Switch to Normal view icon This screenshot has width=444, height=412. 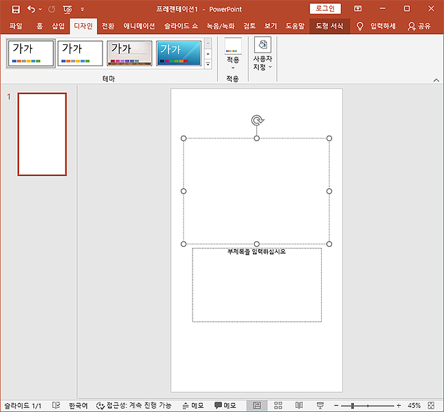[x=257, y=406]
